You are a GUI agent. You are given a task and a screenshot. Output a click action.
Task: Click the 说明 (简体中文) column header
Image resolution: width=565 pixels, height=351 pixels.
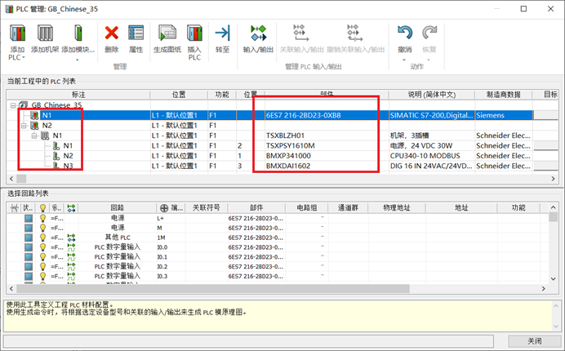pos(432,95)
